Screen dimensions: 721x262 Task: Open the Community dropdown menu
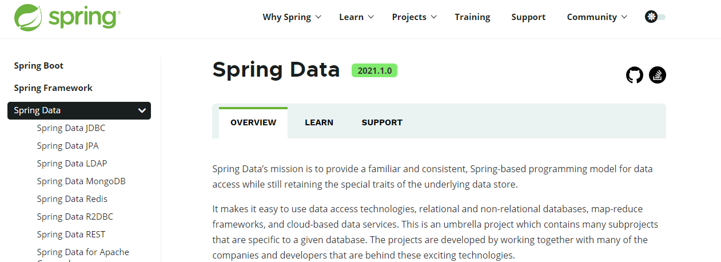tap(597, 17)
